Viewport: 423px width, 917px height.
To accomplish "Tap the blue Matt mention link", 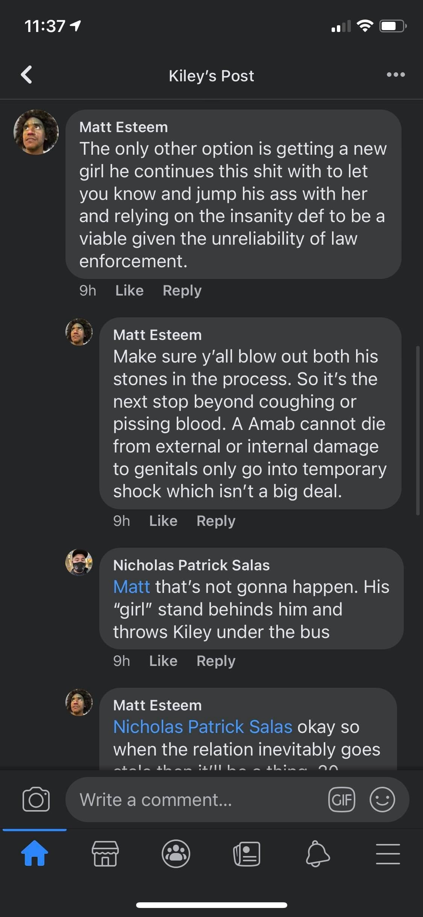I will tap(132, 587).
